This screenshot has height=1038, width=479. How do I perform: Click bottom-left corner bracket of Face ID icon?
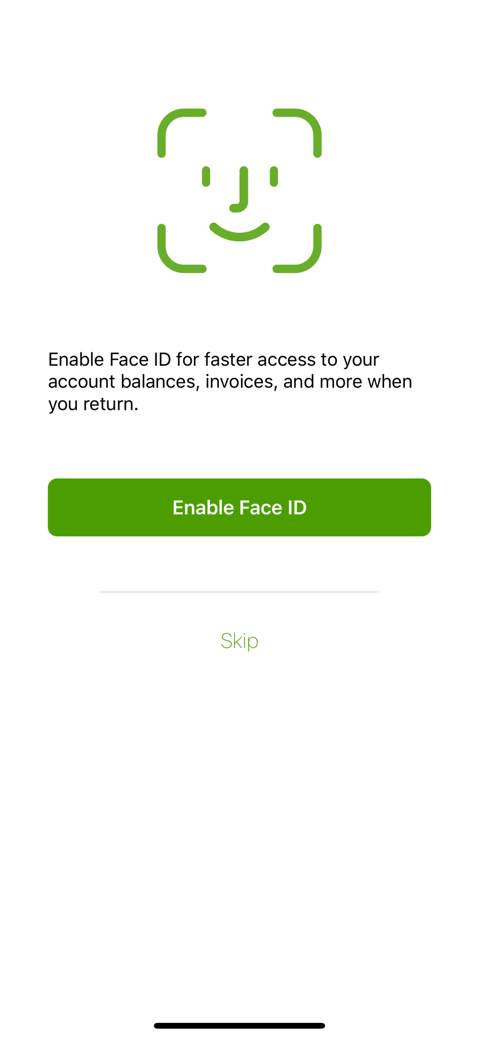(181, 249)
